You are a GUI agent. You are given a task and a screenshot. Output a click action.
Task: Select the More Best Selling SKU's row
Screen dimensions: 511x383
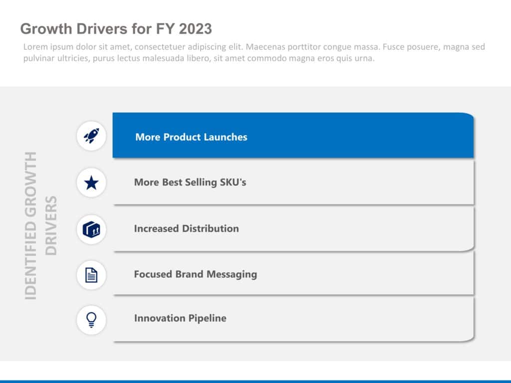(293, 182)
